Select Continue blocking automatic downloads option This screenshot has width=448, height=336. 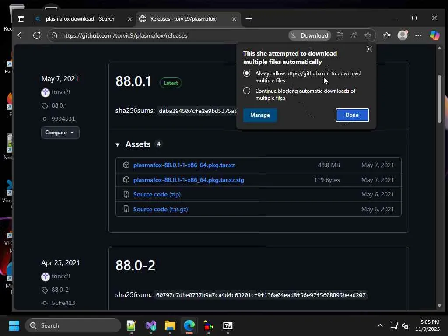click(x=247, y=91)
